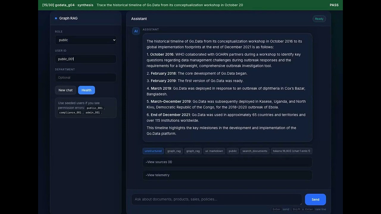Click the 'February 2019' timeline entry

click(163, 81)
